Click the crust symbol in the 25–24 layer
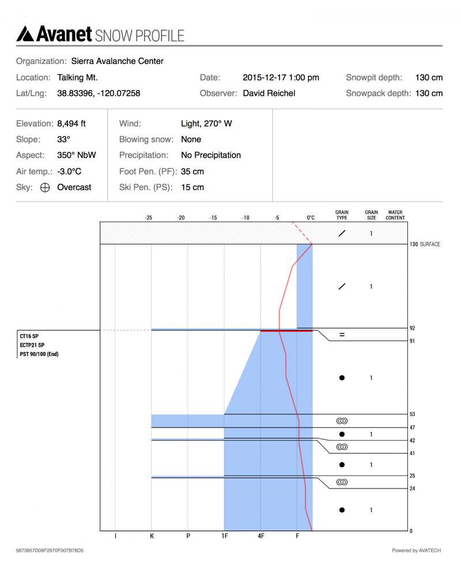461x564 pixels. pyautogui.click(x=342, y=482)
